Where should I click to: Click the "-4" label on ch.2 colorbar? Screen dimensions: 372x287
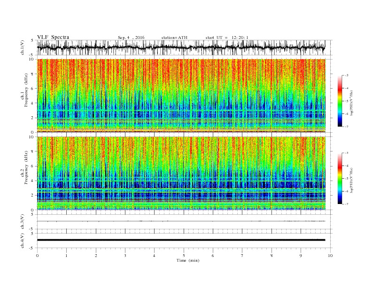(x=347, y=166)
